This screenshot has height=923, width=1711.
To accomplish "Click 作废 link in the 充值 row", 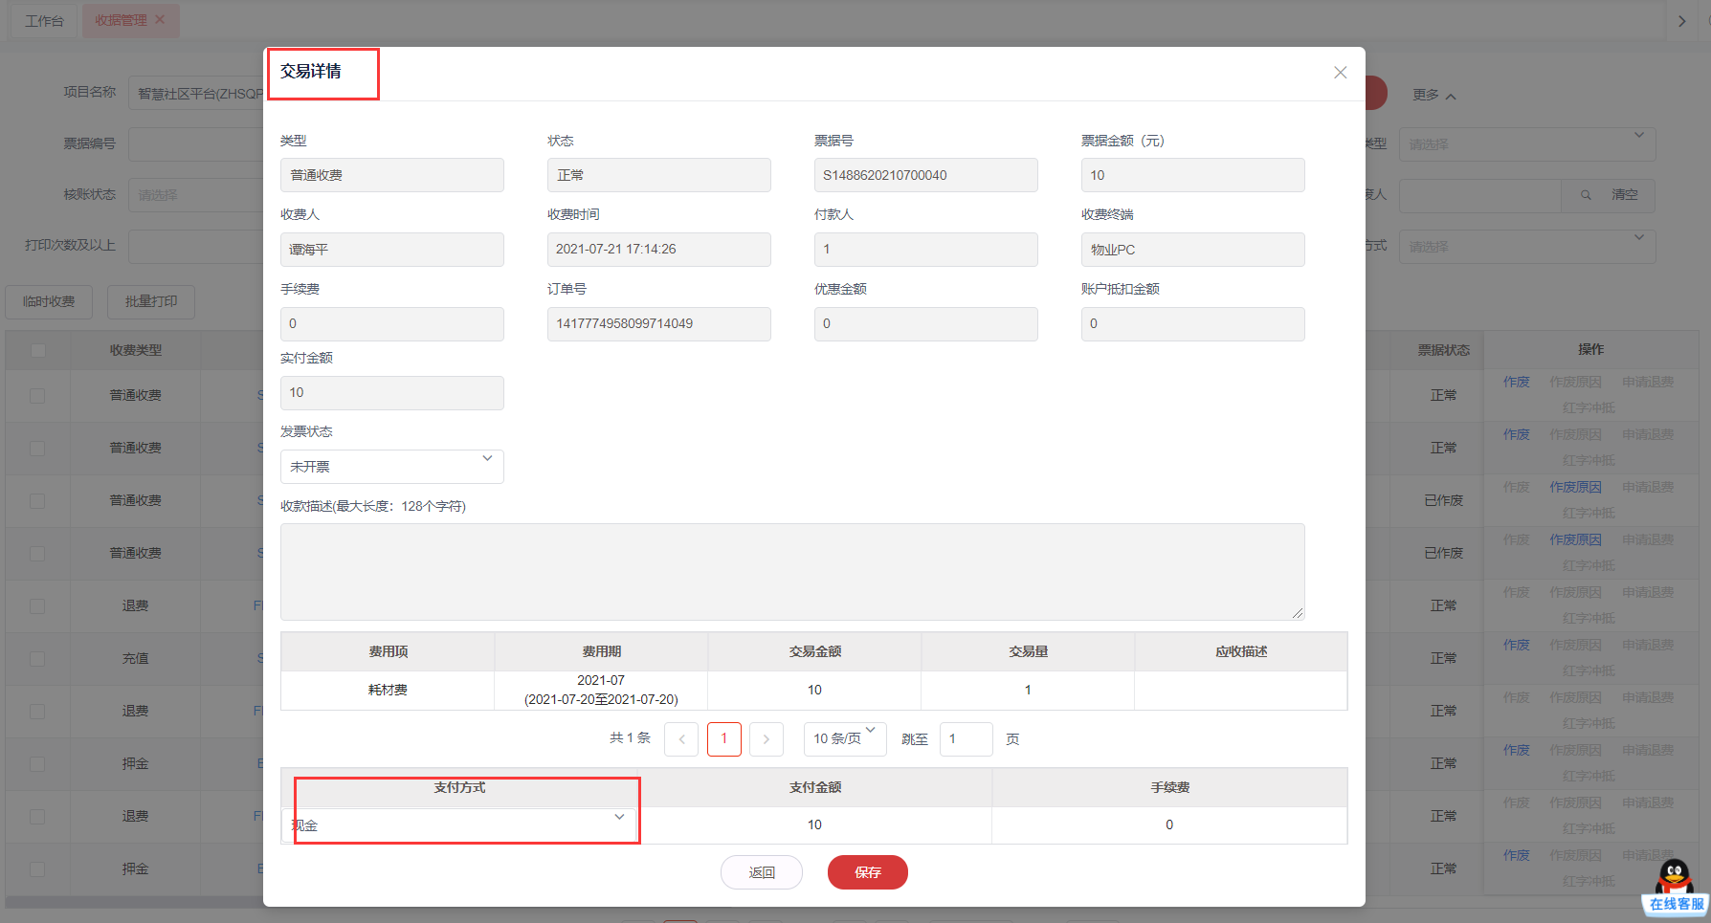I will 1517,646.
